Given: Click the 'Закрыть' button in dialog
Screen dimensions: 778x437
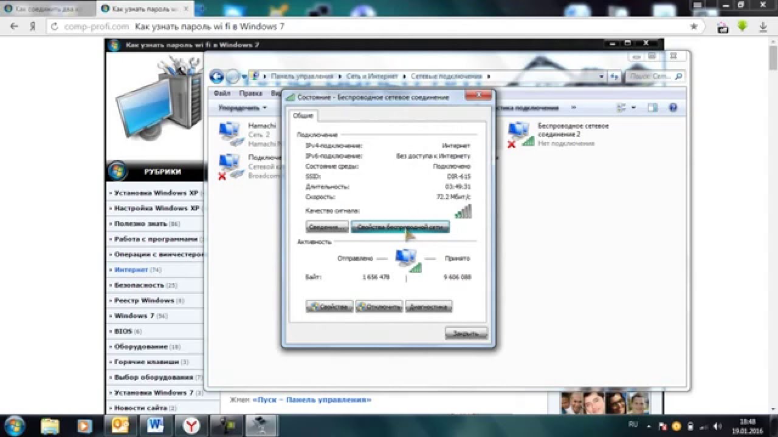Looking at the screenshot, I should (x=466, y=333).
